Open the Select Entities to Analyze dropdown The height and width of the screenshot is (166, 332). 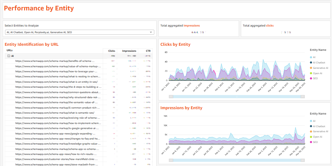coord(79,32)
